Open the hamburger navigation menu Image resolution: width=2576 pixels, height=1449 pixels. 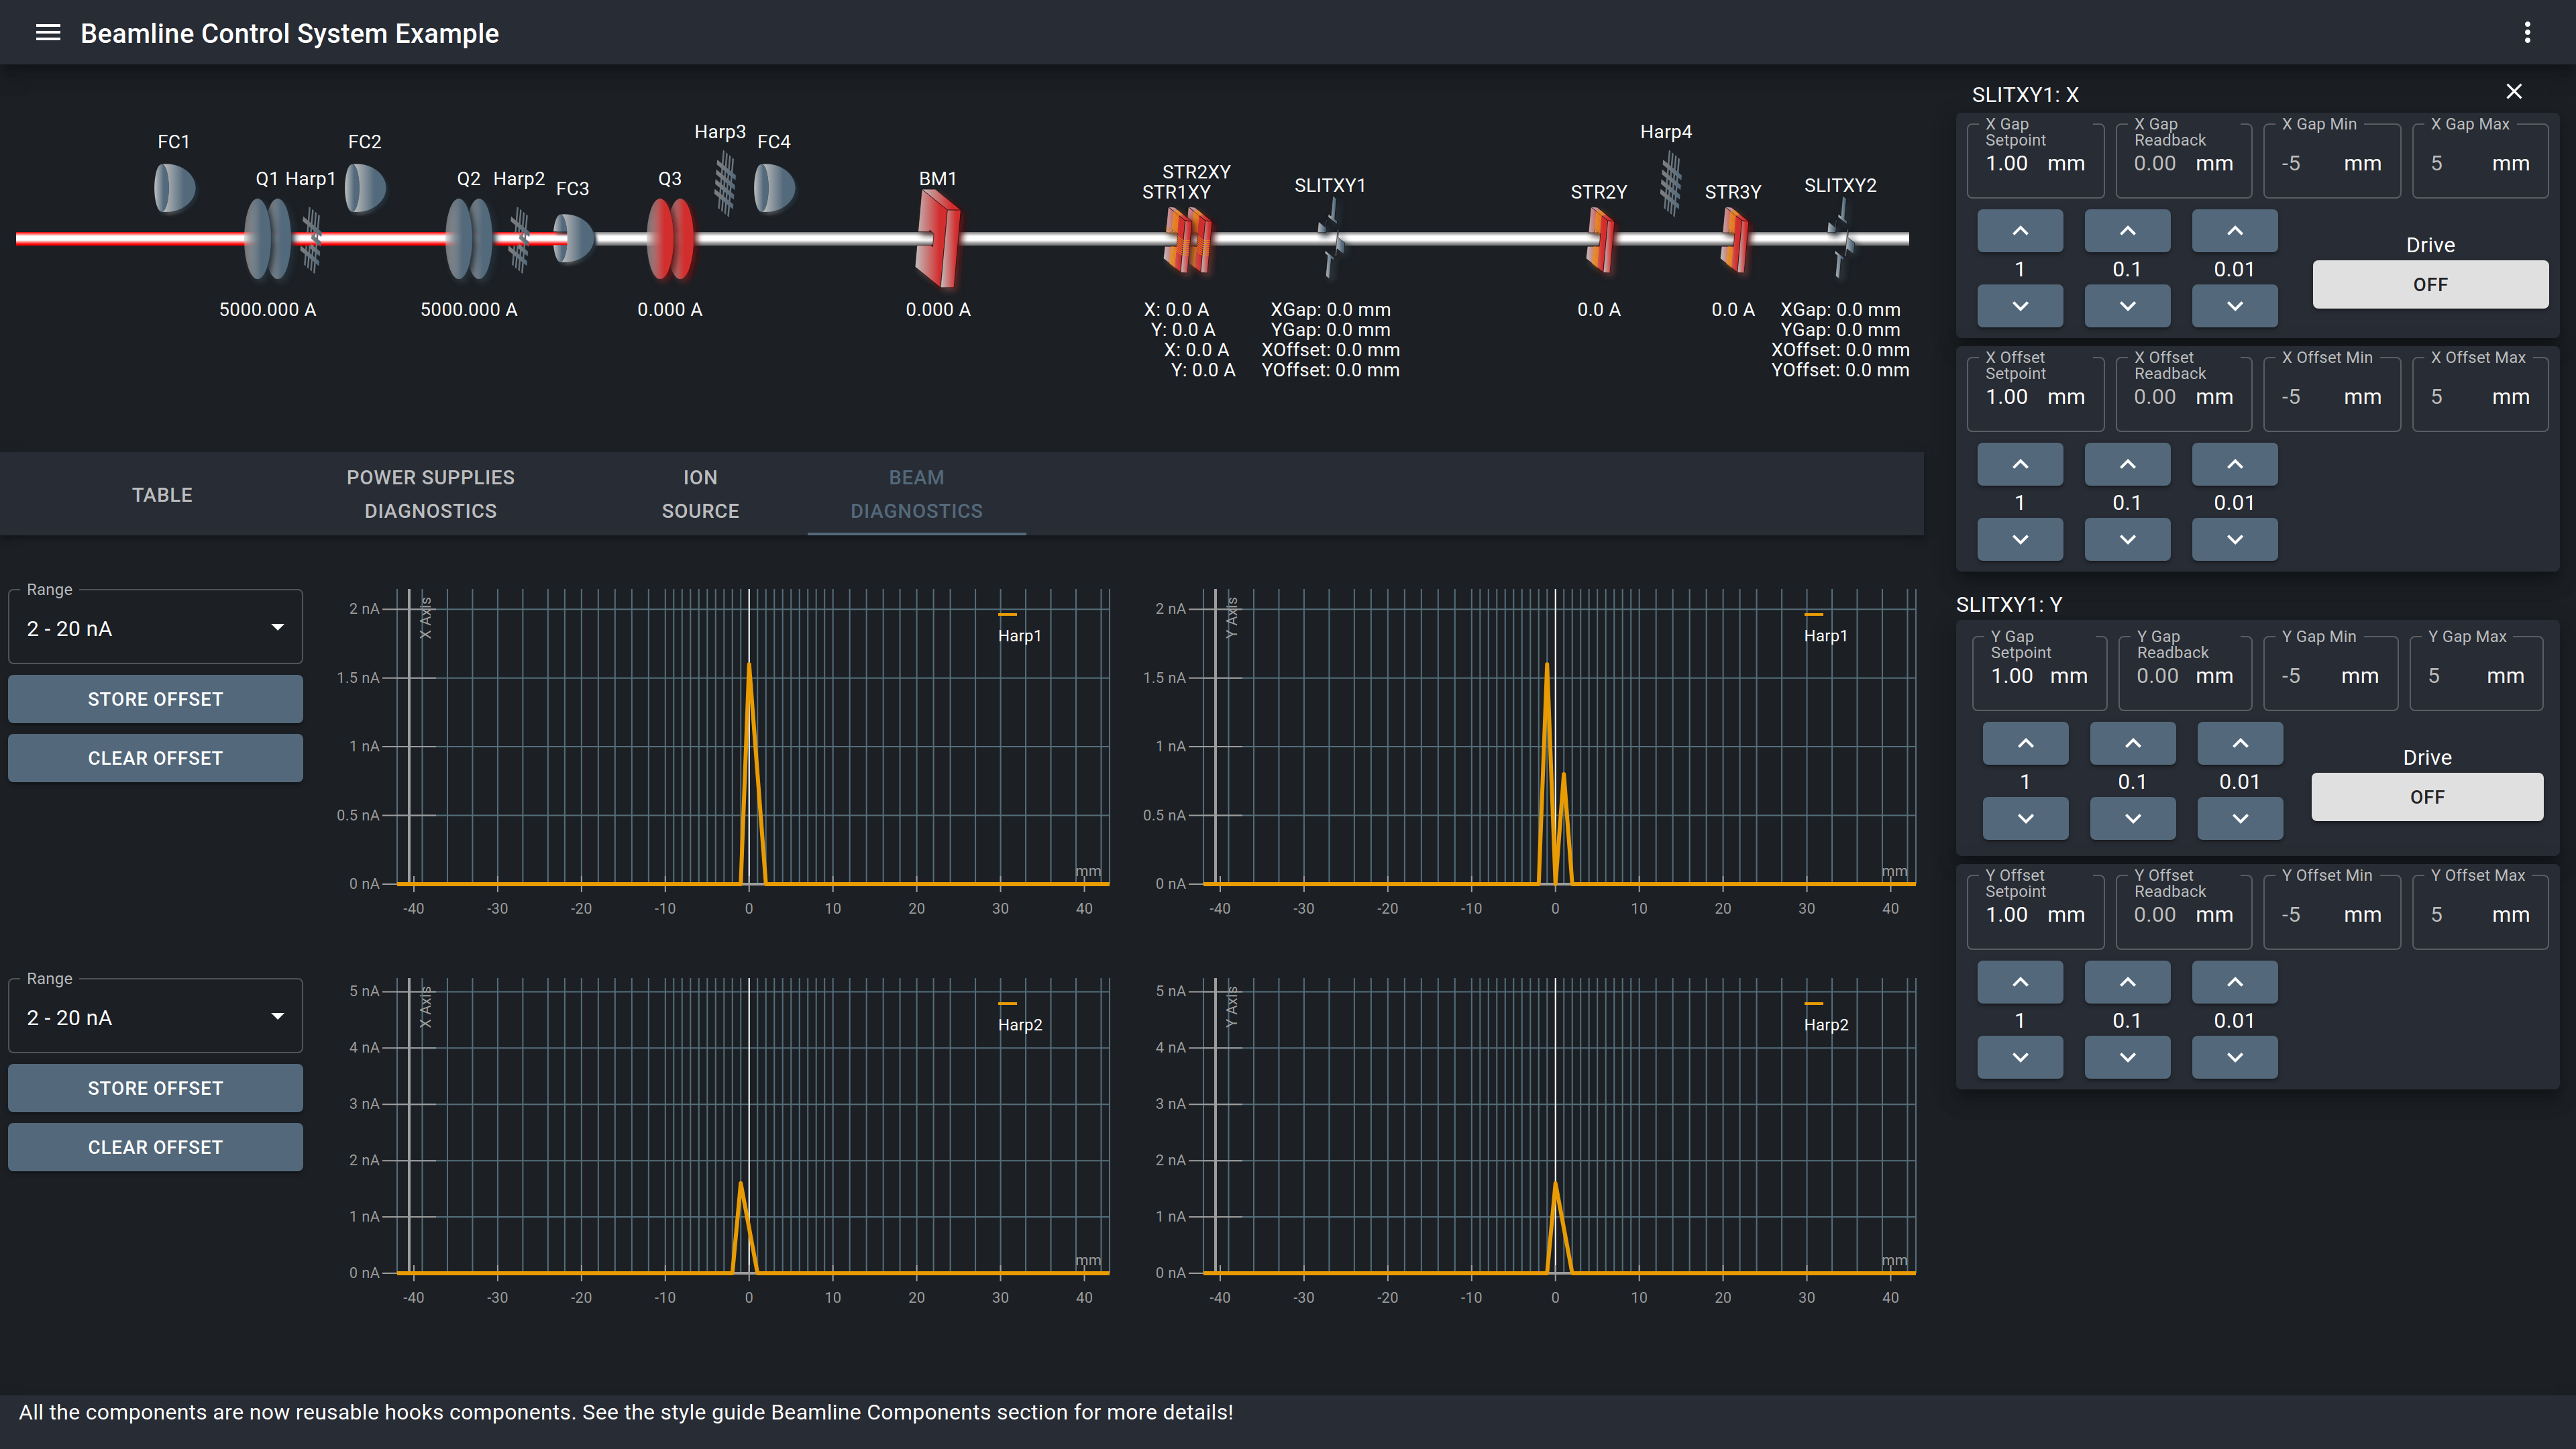[x=48, y=33]
